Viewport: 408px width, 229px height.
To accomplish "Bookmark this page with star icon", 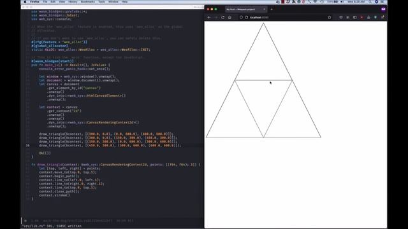I will pyautogui.click(x=330, y=17).
